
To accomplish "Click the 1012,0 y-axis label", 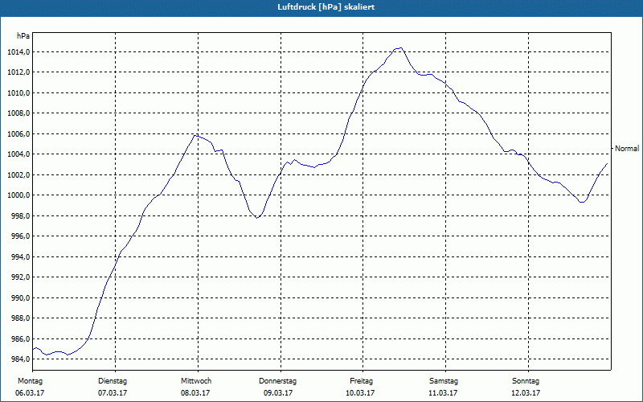I will (x=18, y=72).
